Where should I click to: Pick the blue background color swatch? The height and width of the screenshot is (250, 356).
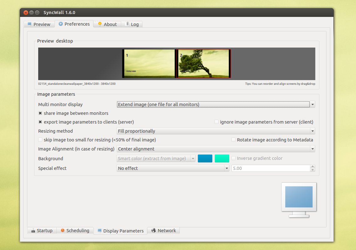coord(205,159)
